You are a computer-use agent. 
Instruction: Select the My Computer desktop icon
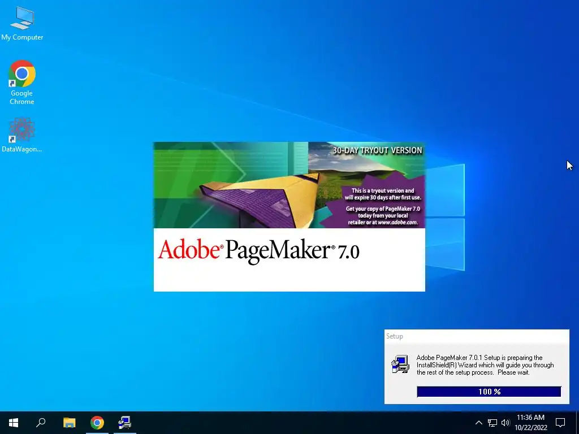[x=22, y=23]
